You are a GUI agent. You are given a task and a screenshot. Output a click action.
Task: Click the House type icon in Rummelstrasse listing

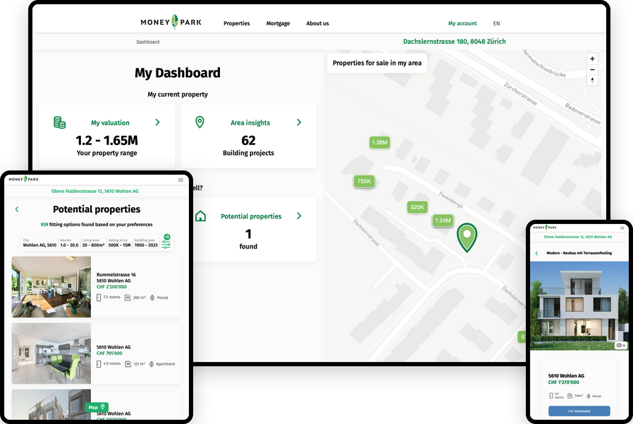click(152, 298)
